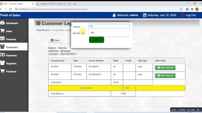
Task: Click invoice number RS-88522233
Action: [95, 74]
